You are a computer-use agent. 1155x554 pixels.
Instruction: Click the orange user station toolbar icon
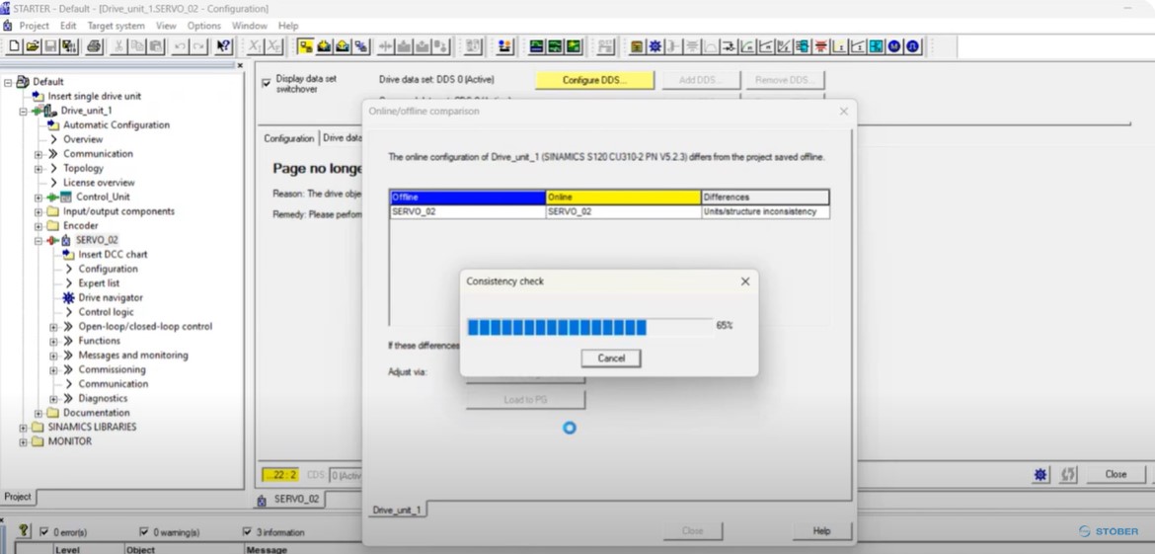pos(504,46)
